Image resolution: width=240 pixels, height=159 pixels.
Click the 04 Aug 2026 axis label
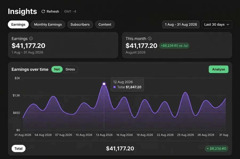43,135
